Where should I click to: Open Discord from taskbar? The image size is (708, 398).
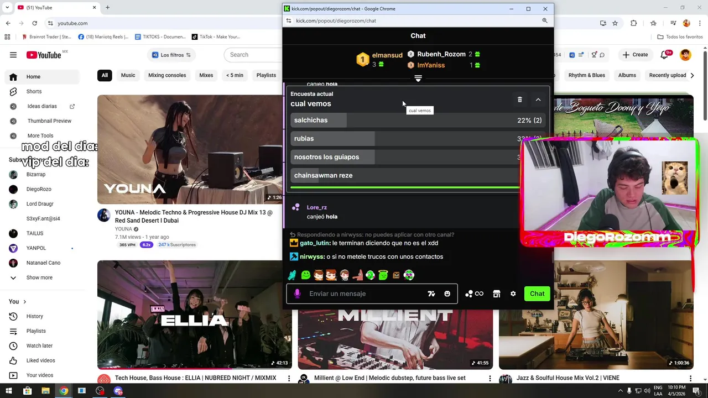coord(118,391)
